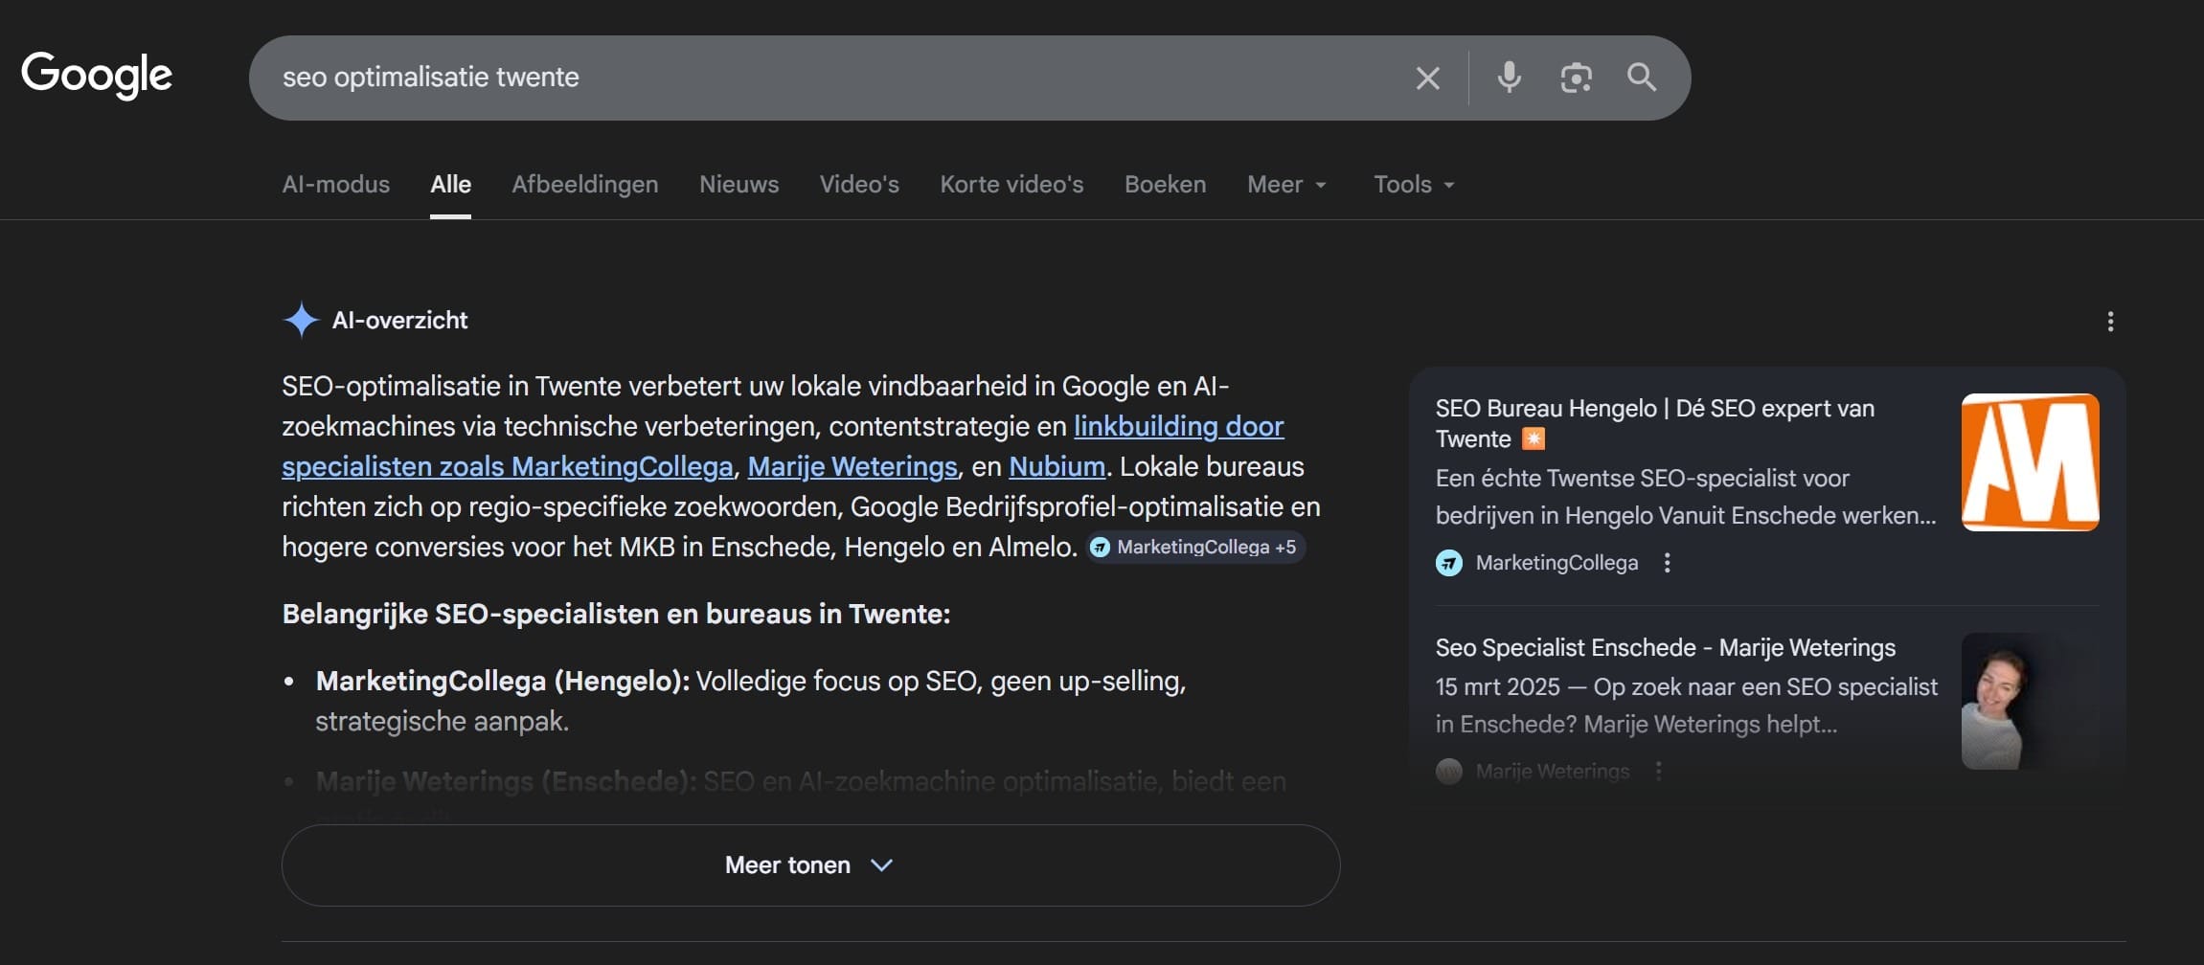Clear the search query with the X
This screenshot has width=2204, height=965.
point(1428,77)
